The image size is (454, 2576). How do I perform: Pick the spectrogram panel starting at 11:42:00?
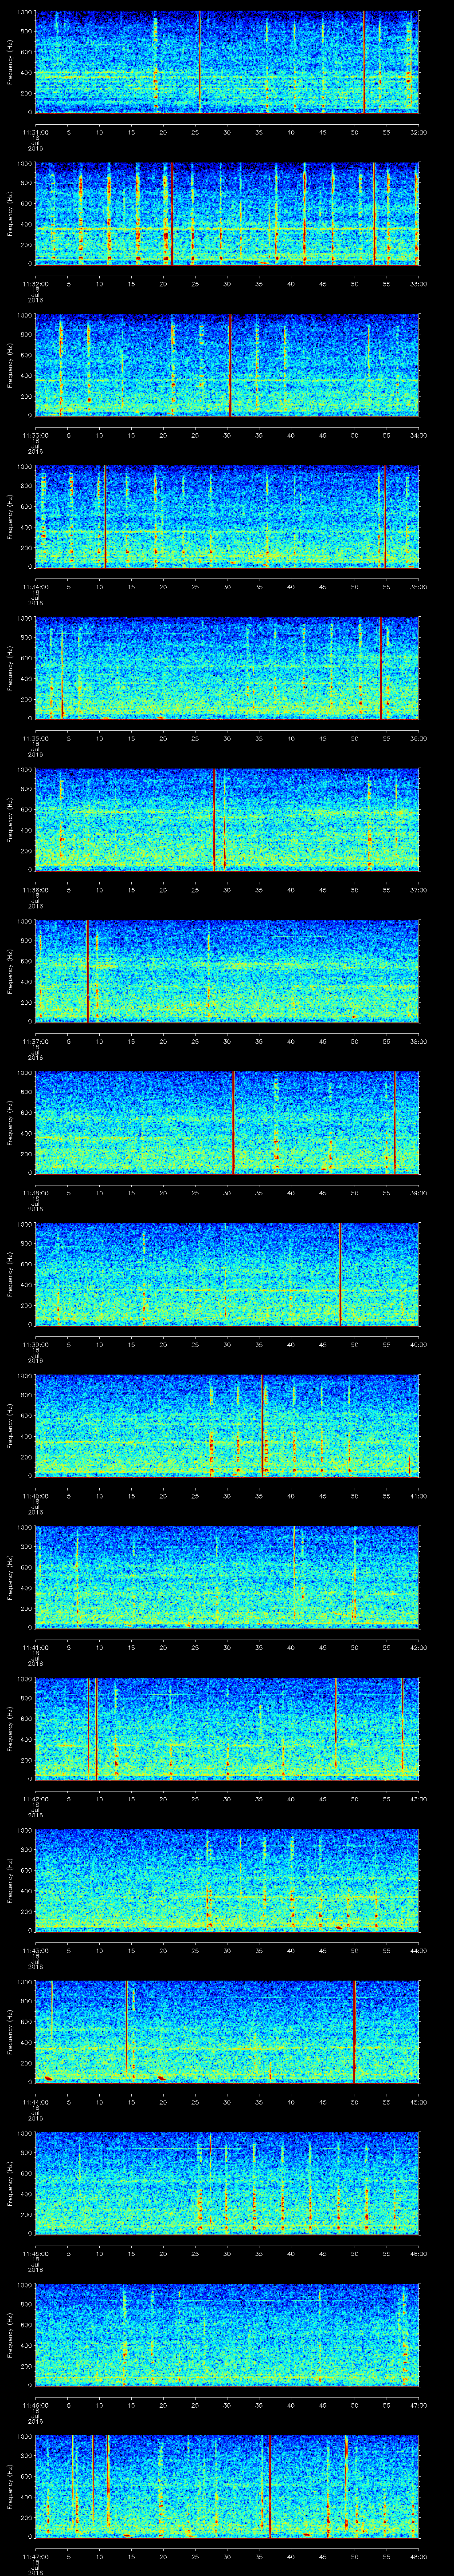pos(227,1728)
